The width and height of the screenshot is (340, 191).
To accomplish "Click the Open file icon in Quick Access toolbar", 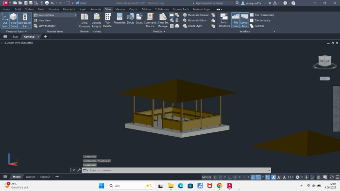I will tap(20, 3).
